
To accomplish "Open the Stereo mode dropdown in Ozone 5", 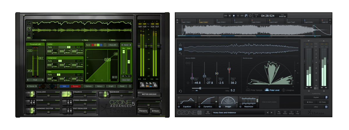I will 31,86.
